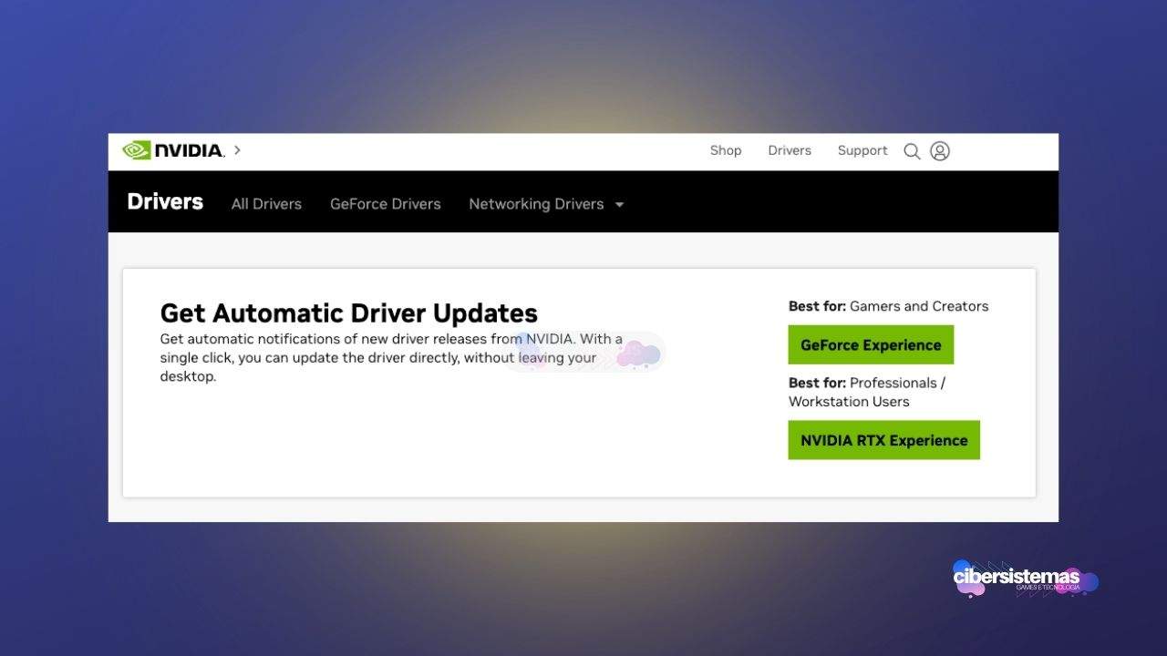Open the search magnifier icon

(x=912, y=151)
